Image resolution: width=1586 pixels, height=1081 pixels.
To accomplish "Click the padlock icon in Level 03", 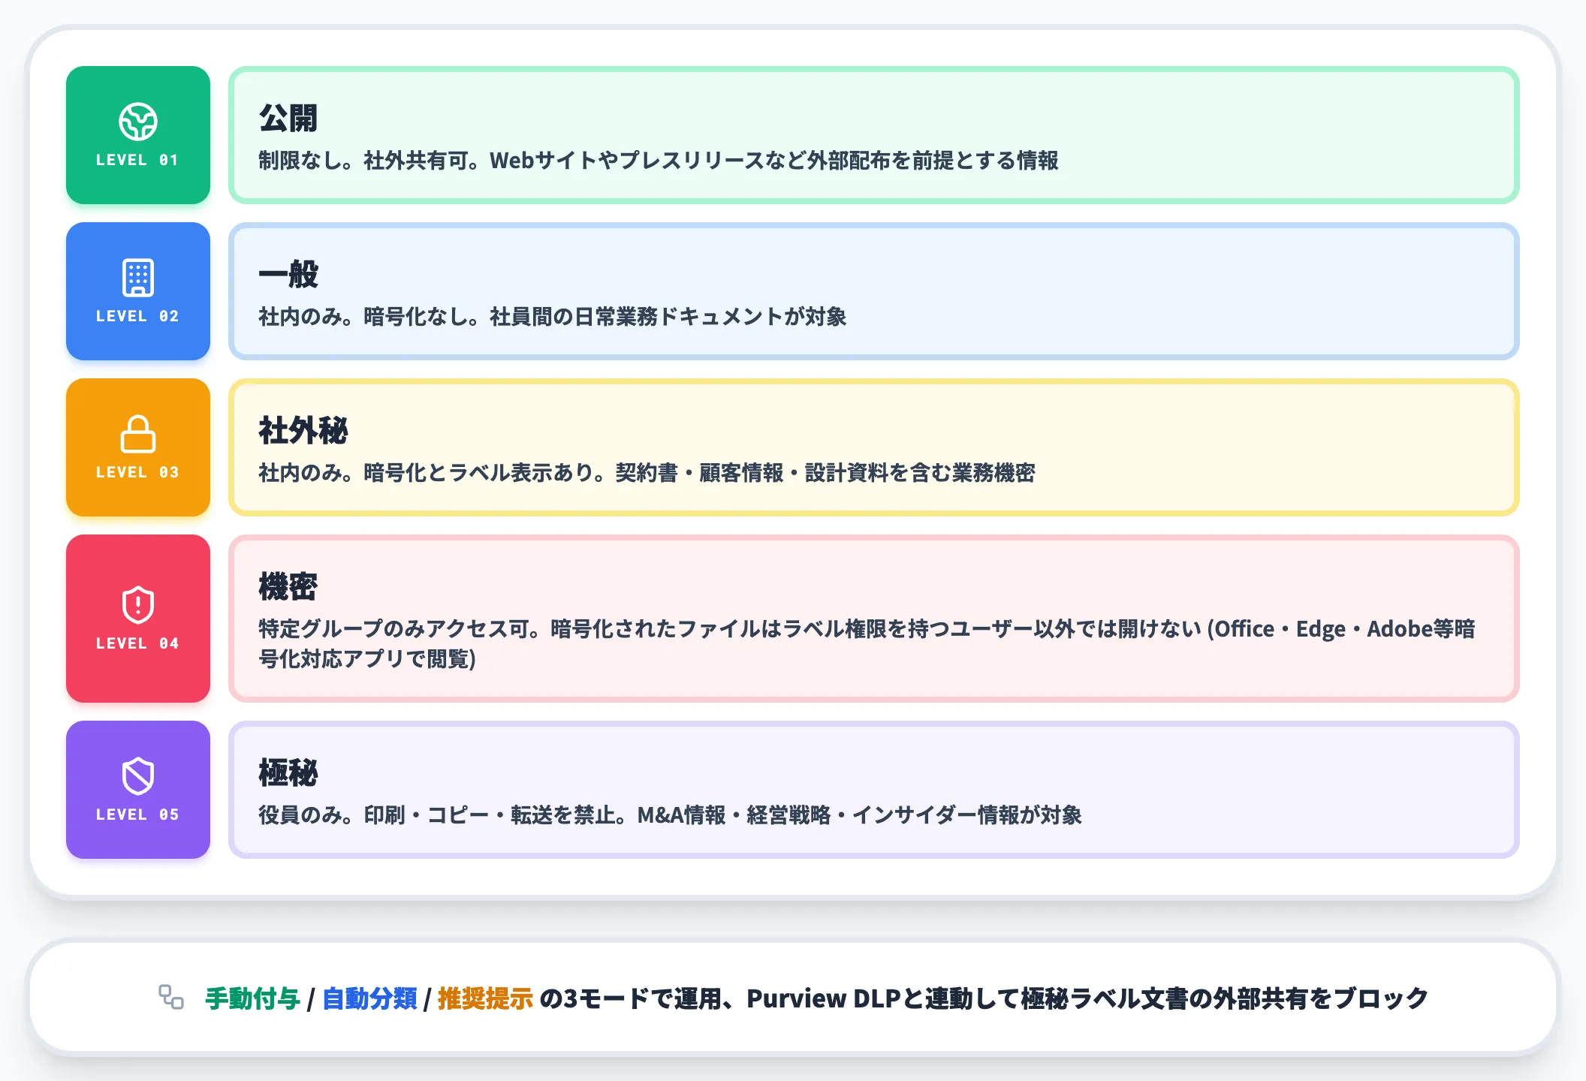I will 138,434.
